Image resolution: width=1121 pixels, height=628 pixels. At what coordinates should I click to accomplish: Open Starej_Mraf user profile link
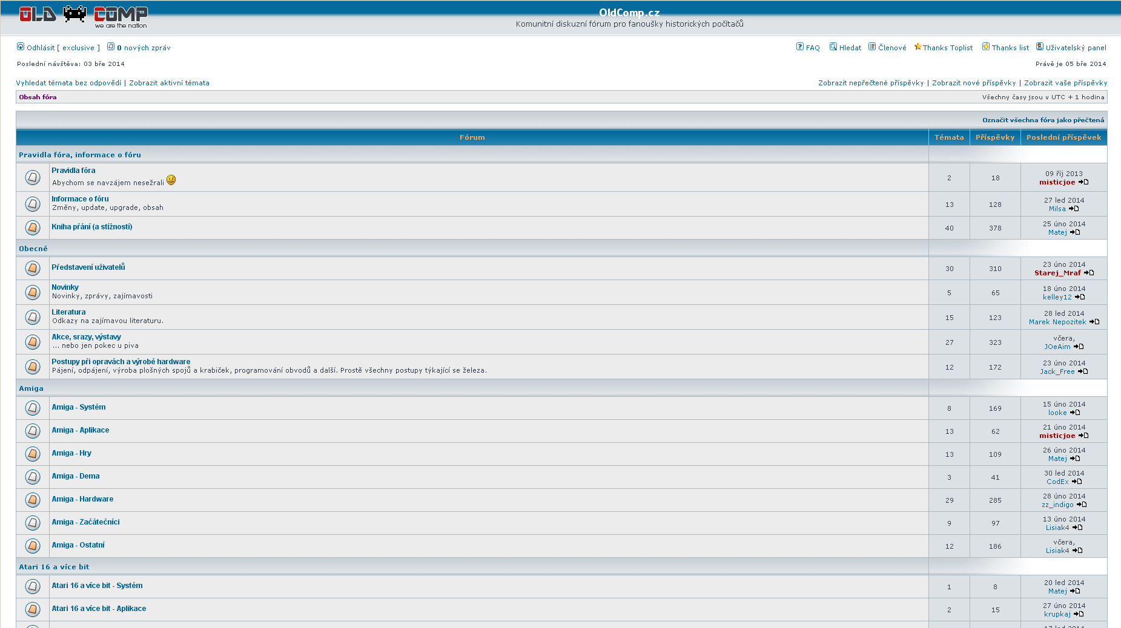point(1057,273)
